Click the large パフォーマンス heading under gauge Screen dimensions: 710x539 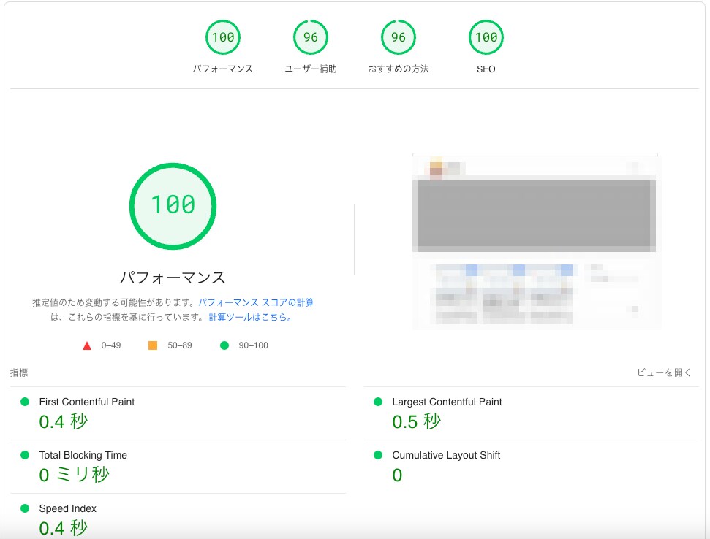coord(173,278)
